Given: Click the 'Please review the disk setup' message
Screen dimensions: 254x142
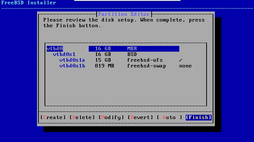Looking at the screenshot, I should point(124,23).
